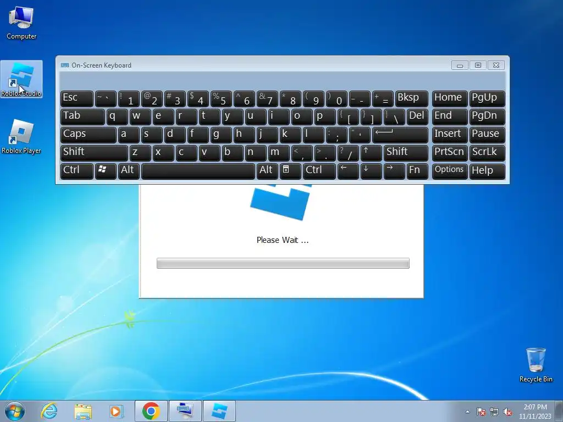Click the backslash key
The image size is (563, 422).
point(394,116)
